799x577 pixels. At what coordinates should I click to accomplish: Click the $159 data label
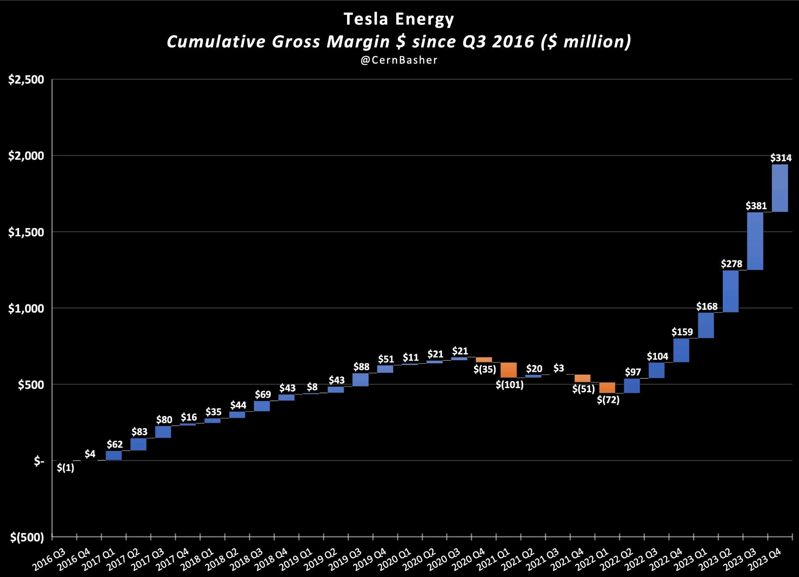pyautogui.click(x=682, y=332)
